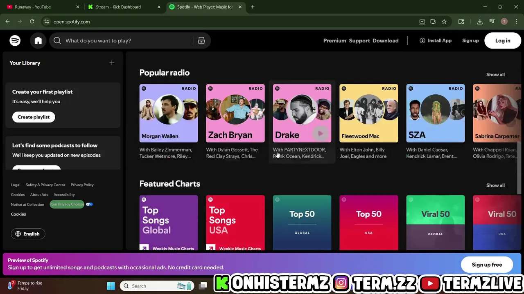Close the Spotify Web Player tab
This screenshot has height=294, width=524.
coord(240,7)
